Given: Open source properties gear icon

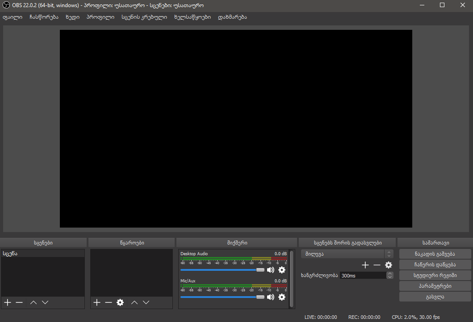Looking at the screenshot, I should coord(120,302).
